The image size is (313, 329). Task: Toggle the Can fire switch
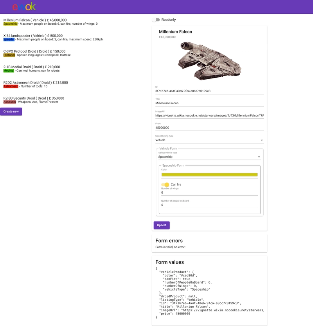165,185
